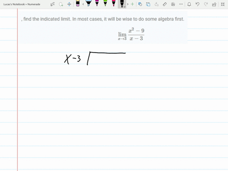Select the light blue highlighter
This screenshot has width=228, height=171.
click(88, 3)
